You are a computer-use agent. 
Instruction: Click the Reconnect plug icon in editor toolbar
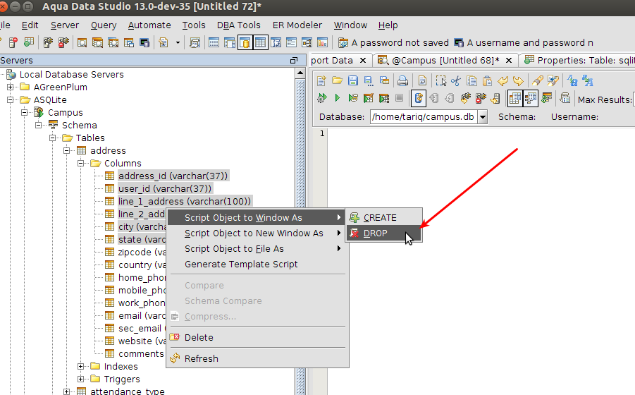(x=465, y=98)
